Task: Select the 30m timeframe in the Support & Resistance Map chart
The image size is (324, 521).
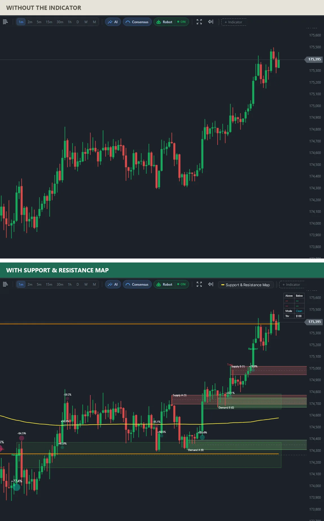Action: pyautogui.click(x=60, y=285)
